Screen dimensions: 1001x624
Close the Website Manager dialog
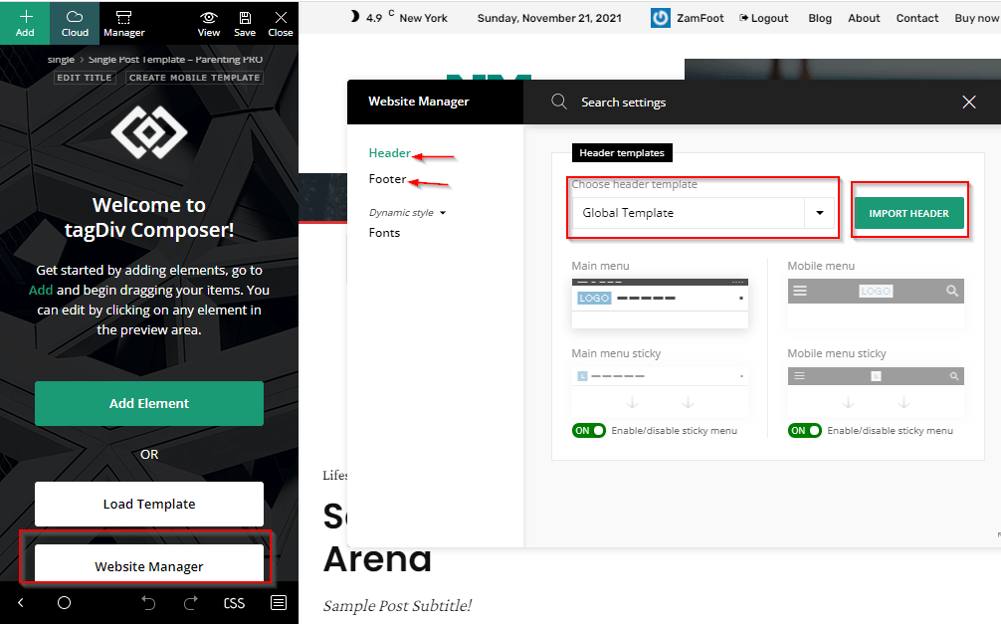(x=969, y=102)
